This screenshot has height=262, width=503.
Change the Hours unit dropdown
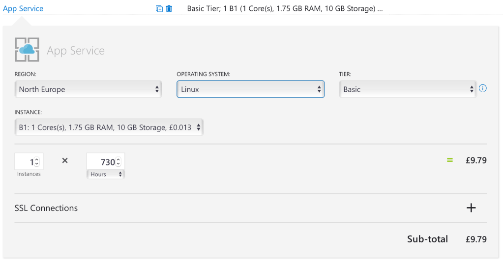[106, 174]
